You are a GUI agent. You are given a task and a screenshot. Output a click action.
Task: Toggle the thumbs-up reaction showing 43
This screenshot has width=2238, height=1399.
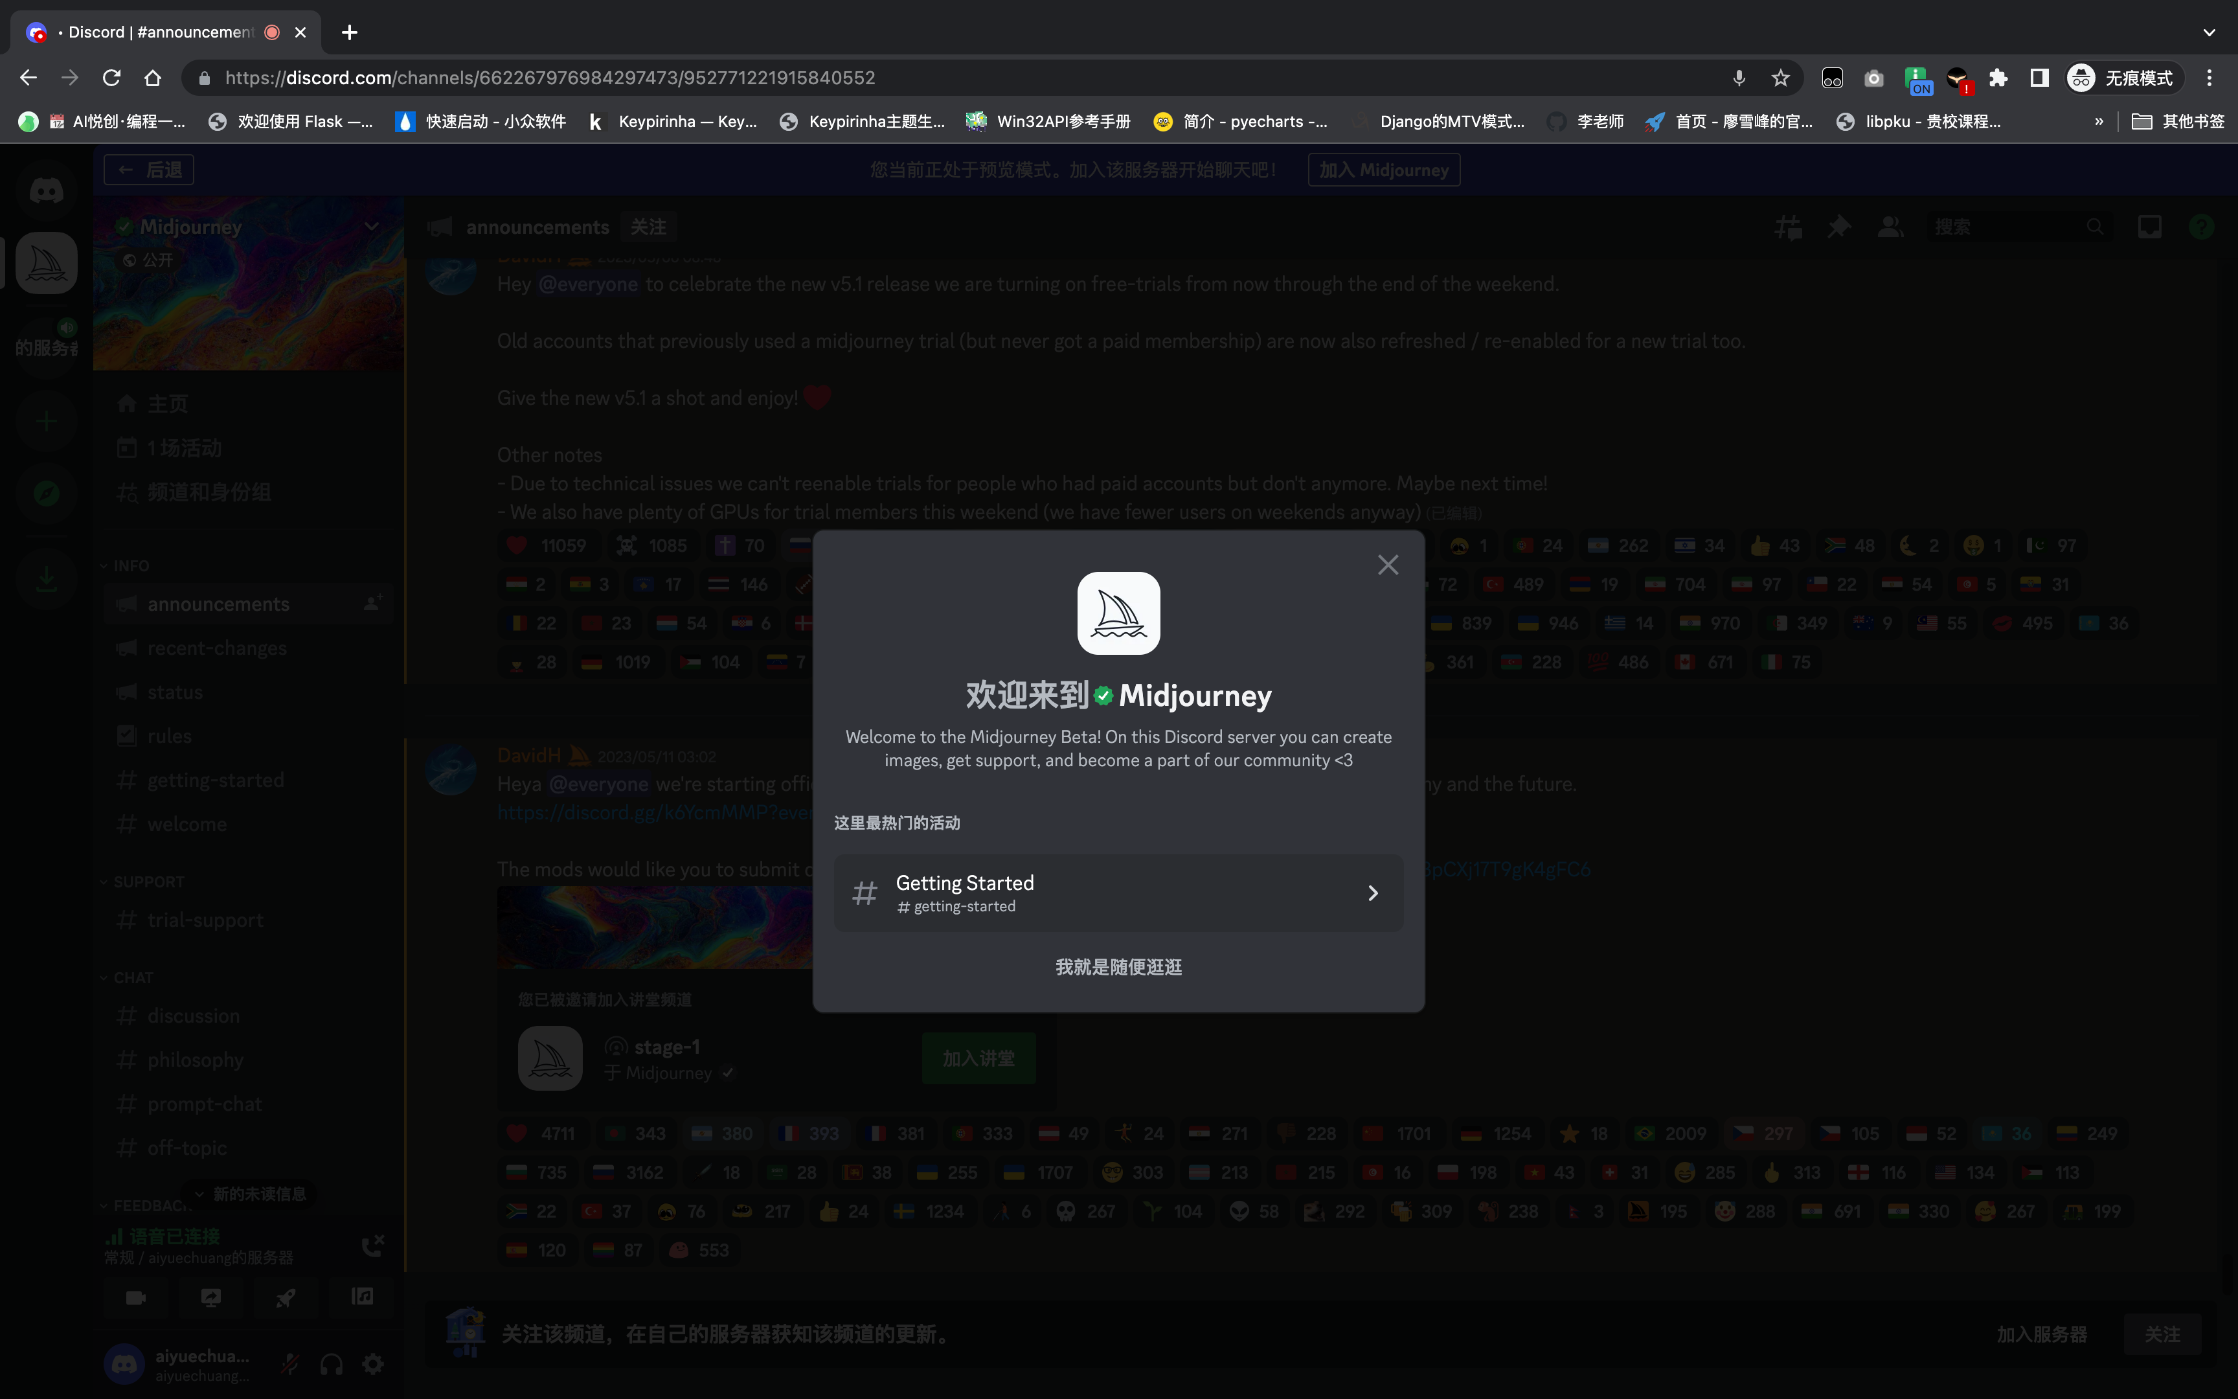pyautogui.click(x=1776, y=546)
